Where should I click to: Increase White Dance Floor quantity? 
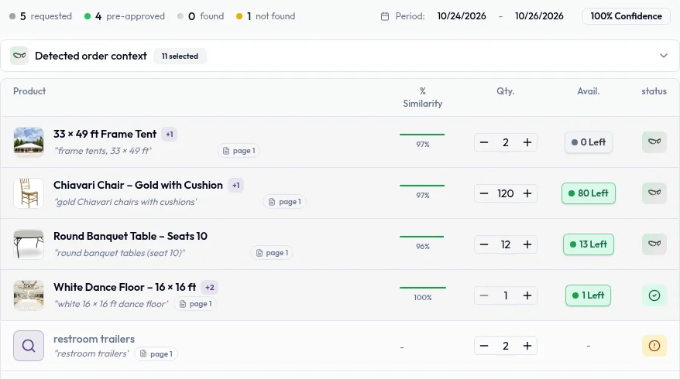click(527, 295)
